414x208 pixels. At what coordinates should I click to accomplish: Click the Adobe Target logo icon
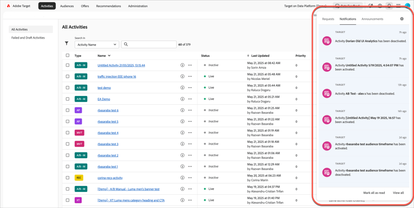coord(8,6)
